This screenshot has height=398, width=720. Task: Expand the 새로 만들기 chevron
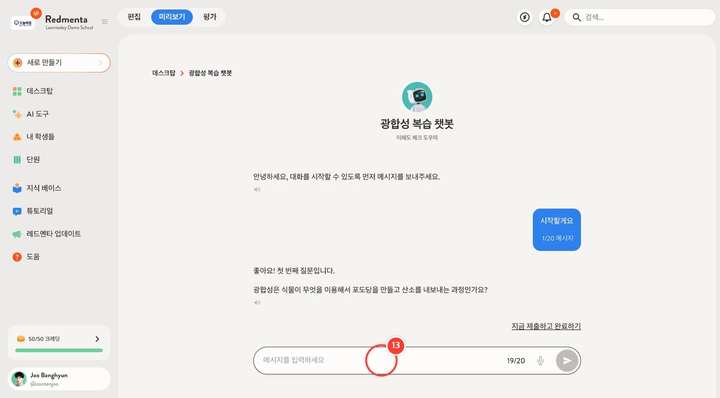coord(101,63)
